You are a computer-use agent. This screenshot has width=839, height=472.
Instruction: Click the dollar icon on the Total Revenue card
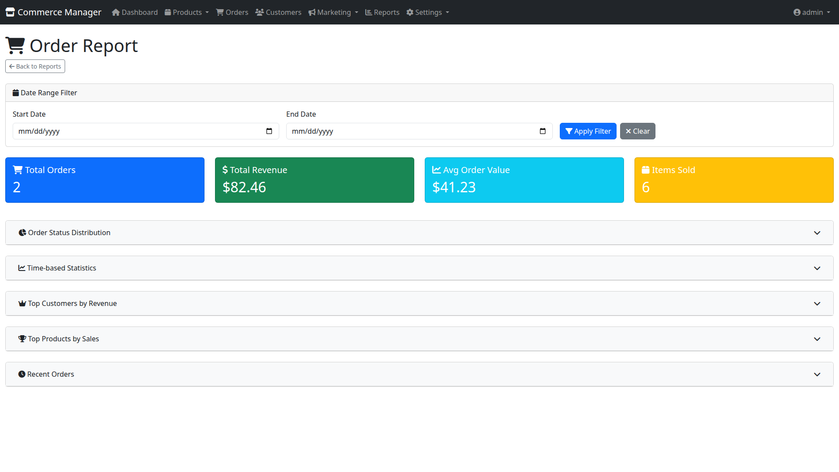point(225,170)
